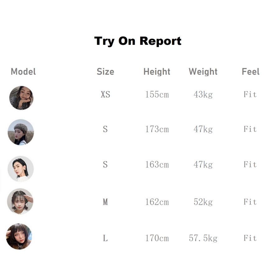Select the avatar of the size L model

[19, 236]
